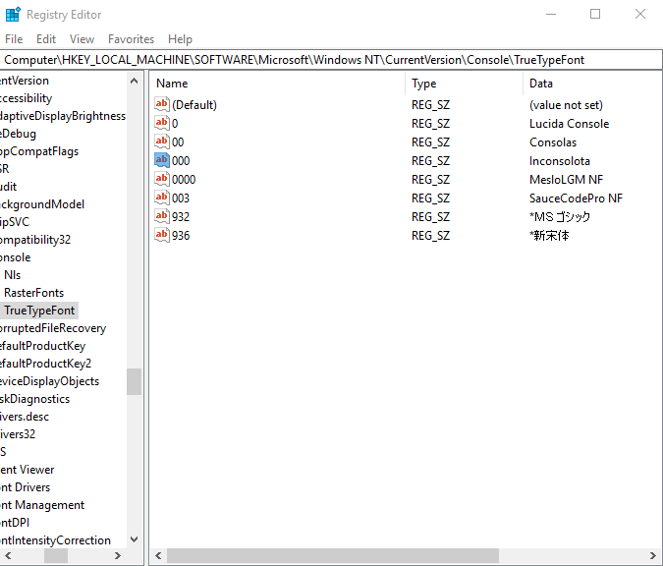Minimize the Registry Editor window
The width and height of the screenshot is (663, 566).
point(550,14)
